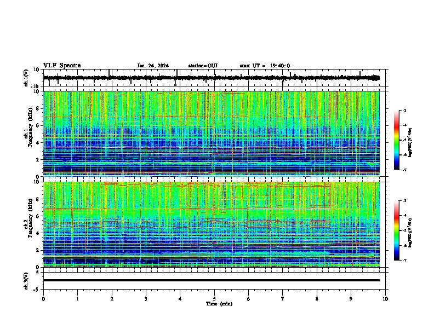The image size is (434, 335).
Task: Click time axis tick label "6"
Action: pos(248,299)
